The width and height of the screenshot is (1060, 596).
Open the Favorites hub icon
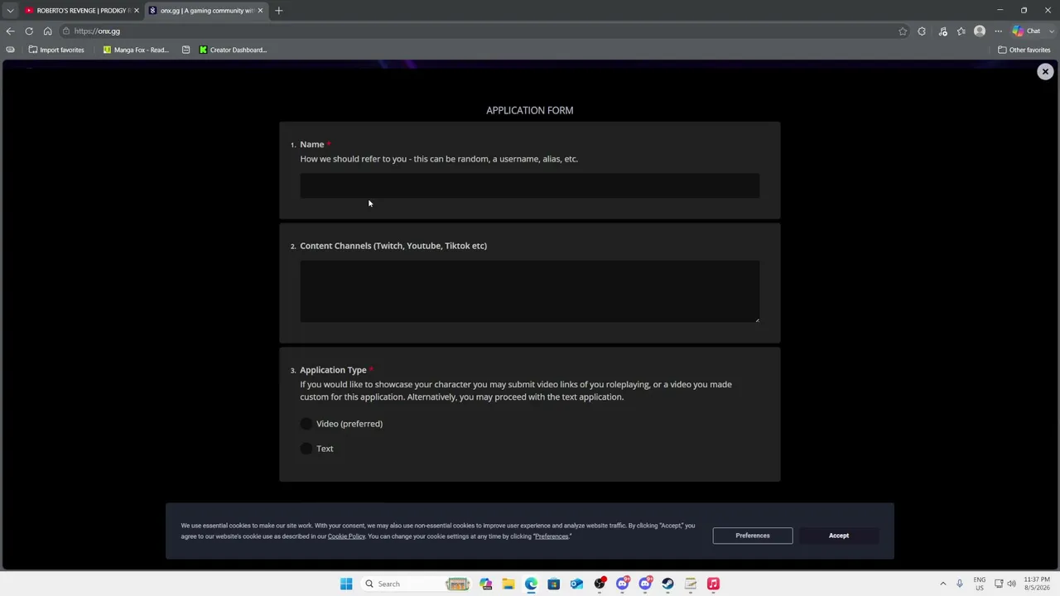[x=961, y=31]
